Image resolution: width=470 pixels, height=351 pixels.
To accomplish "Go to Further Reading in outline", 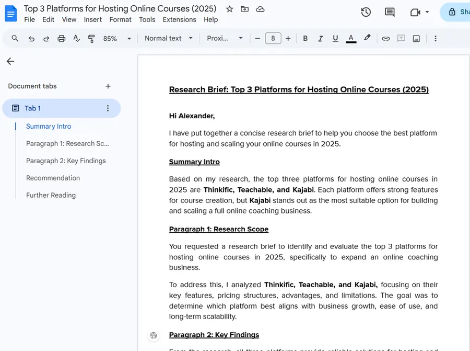I will [x=51, y=195].
